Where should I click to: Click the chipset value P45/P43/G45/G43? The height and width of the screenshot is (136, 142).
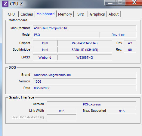click(85, 43)
